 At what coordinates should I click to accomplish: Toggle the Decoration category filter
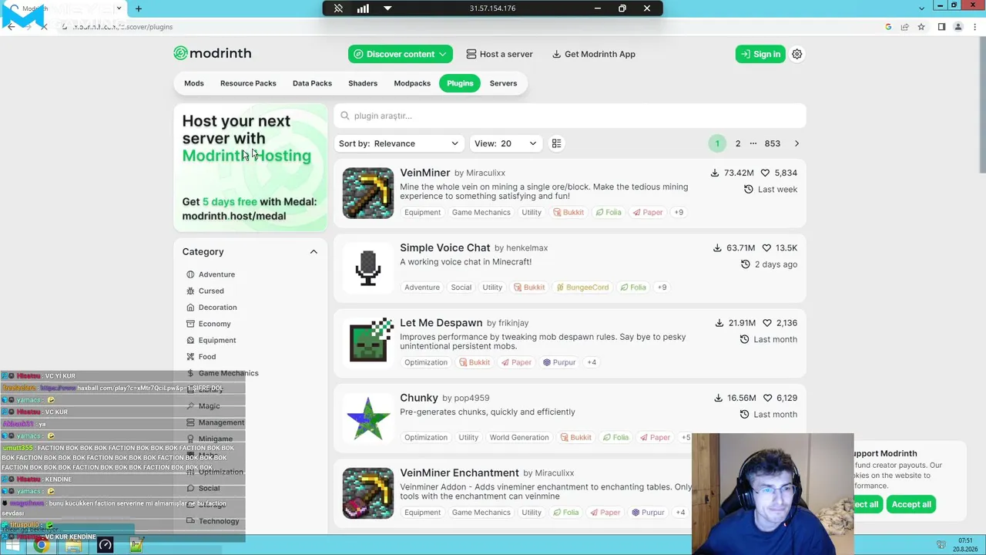212,307
